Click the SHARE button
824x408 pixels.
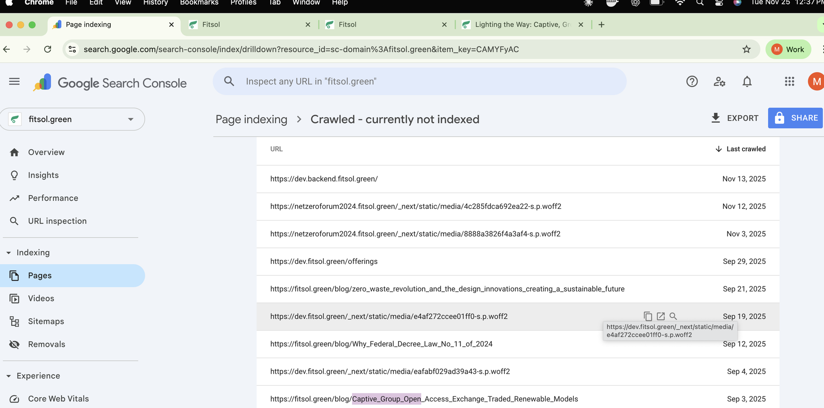click(x=795, y=118)
